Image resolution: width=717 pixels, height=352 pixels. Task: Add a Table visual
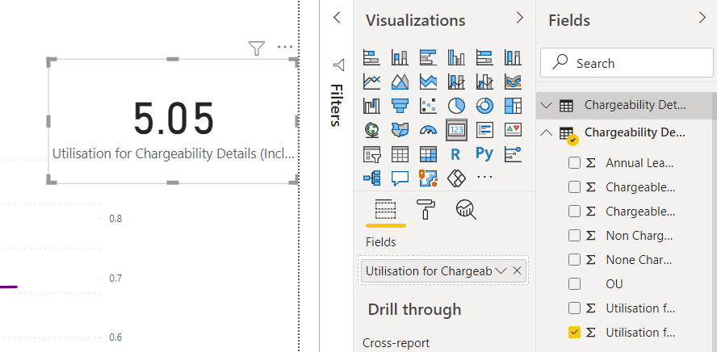(x=400, y=154)
